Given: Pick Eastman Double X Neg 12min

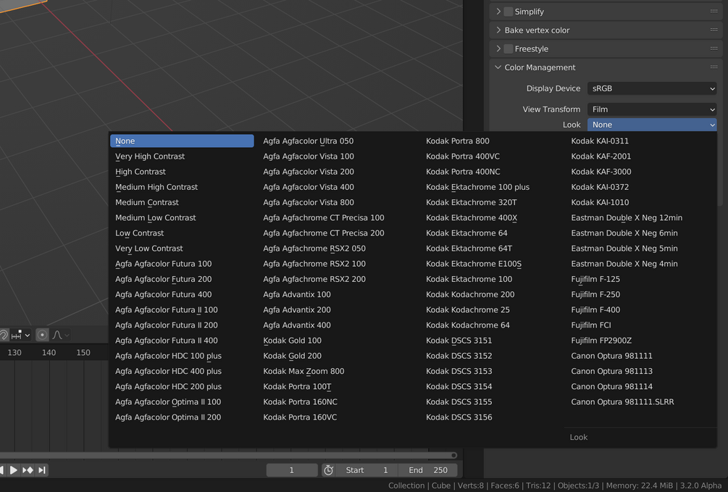Looking at the screenshot, I should click(x=627, y=217).
